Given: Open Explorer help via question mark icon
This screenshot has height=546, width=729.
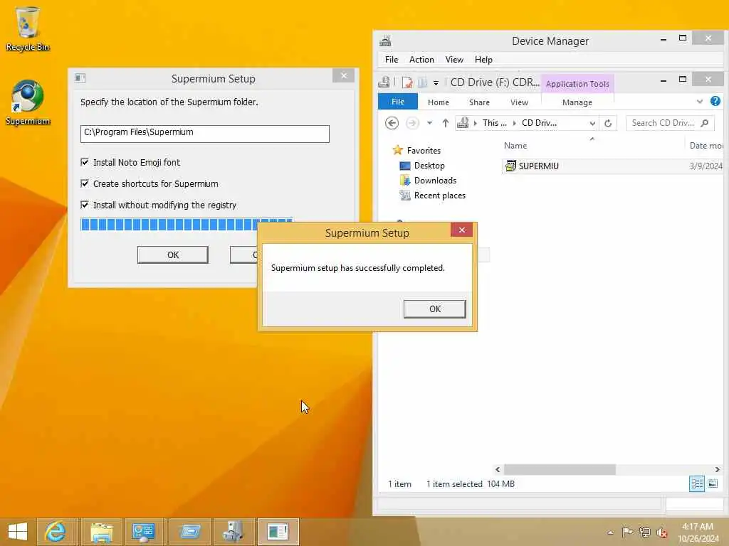Looking at the screenshot, I should [x=715, y=101].
